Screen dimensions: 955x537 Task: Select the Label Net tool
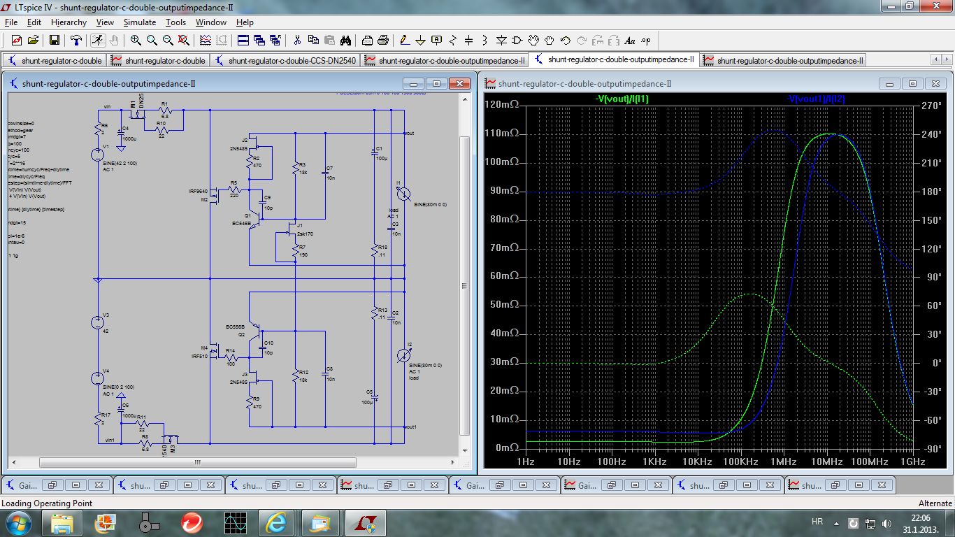pos(437,41)
